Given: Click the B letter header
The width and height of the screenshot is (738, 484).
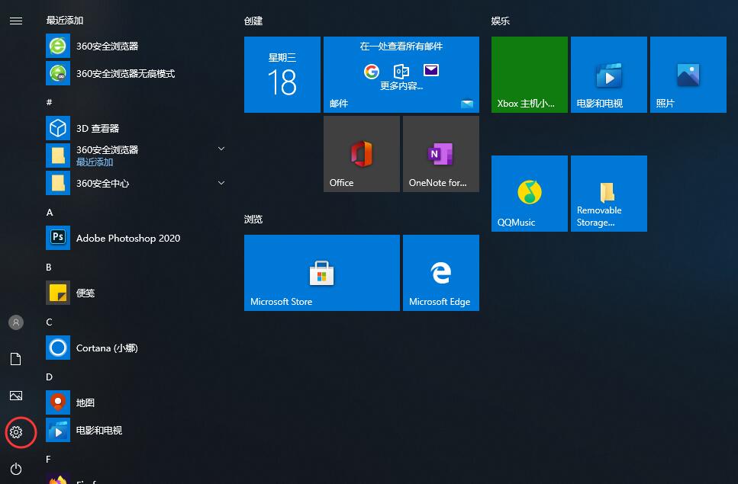Looking at the screenshot, I should 49,268.
